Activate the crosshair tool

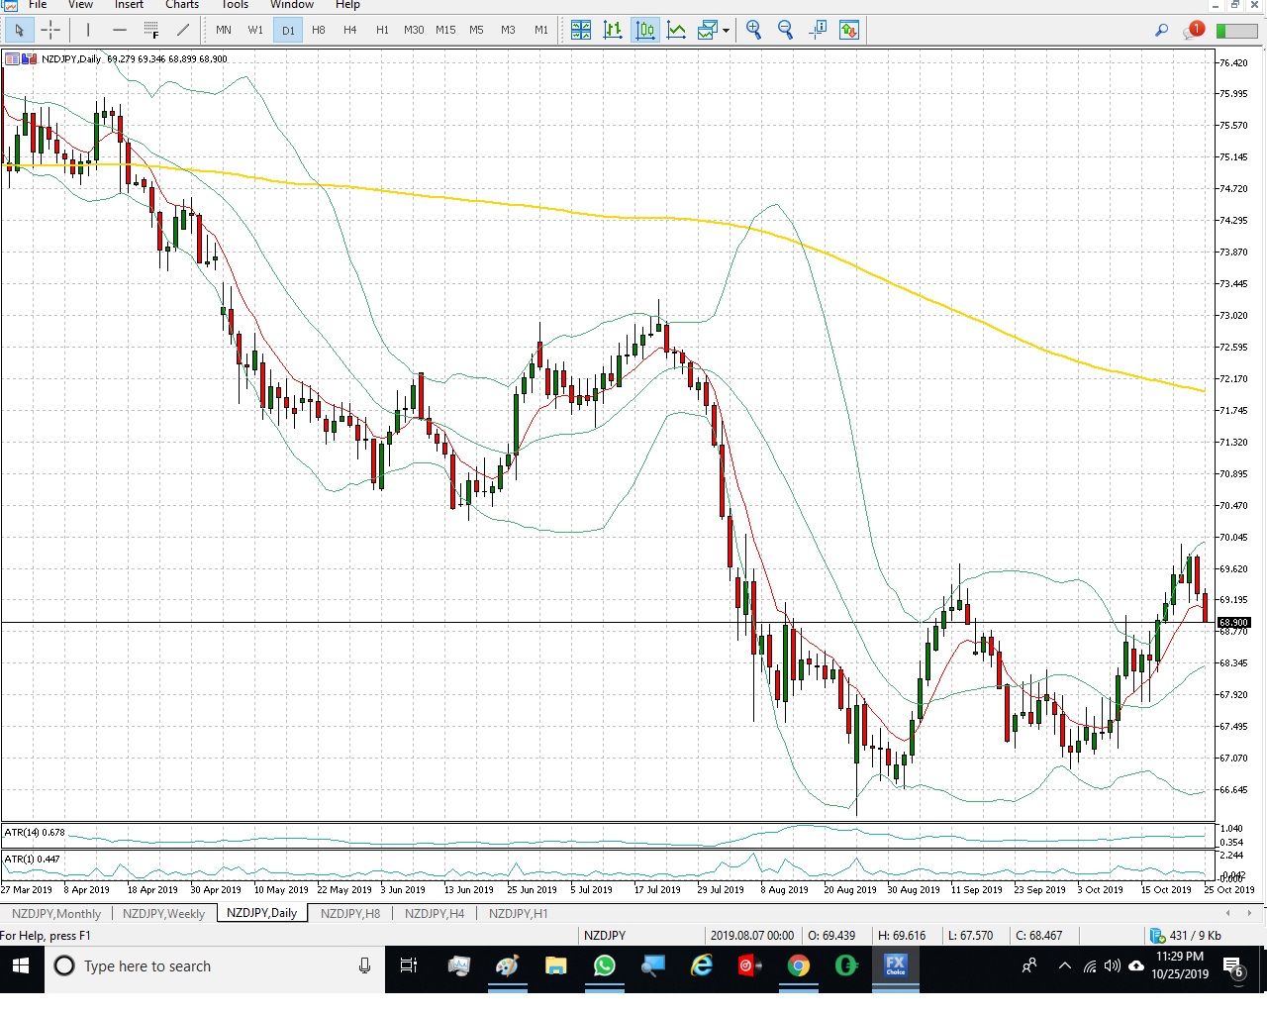coord(50,30)
